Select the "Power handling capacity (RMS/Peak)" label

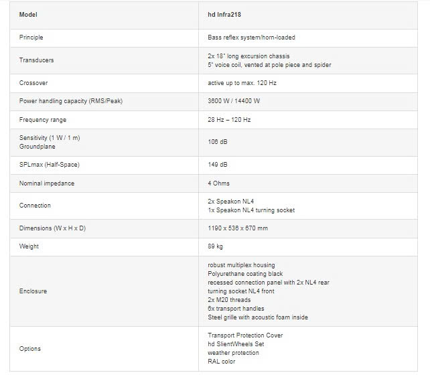[x=70, y=101]
